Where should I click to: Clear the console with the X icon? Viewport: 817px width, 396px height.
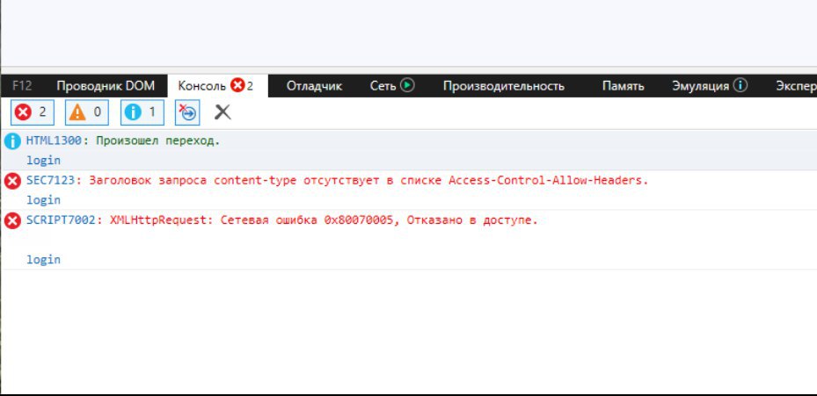coord(222,112)
